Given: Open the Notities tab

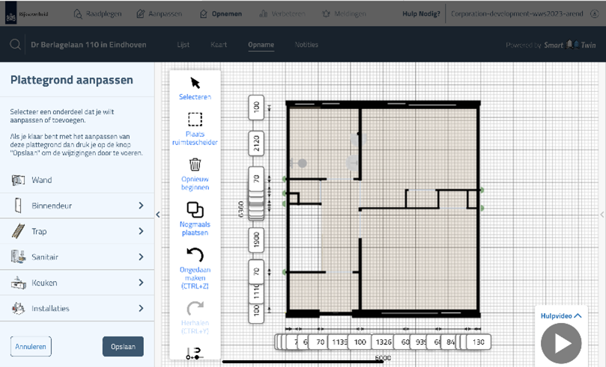Looking at the screenshot, I should (x=306, y=45).
